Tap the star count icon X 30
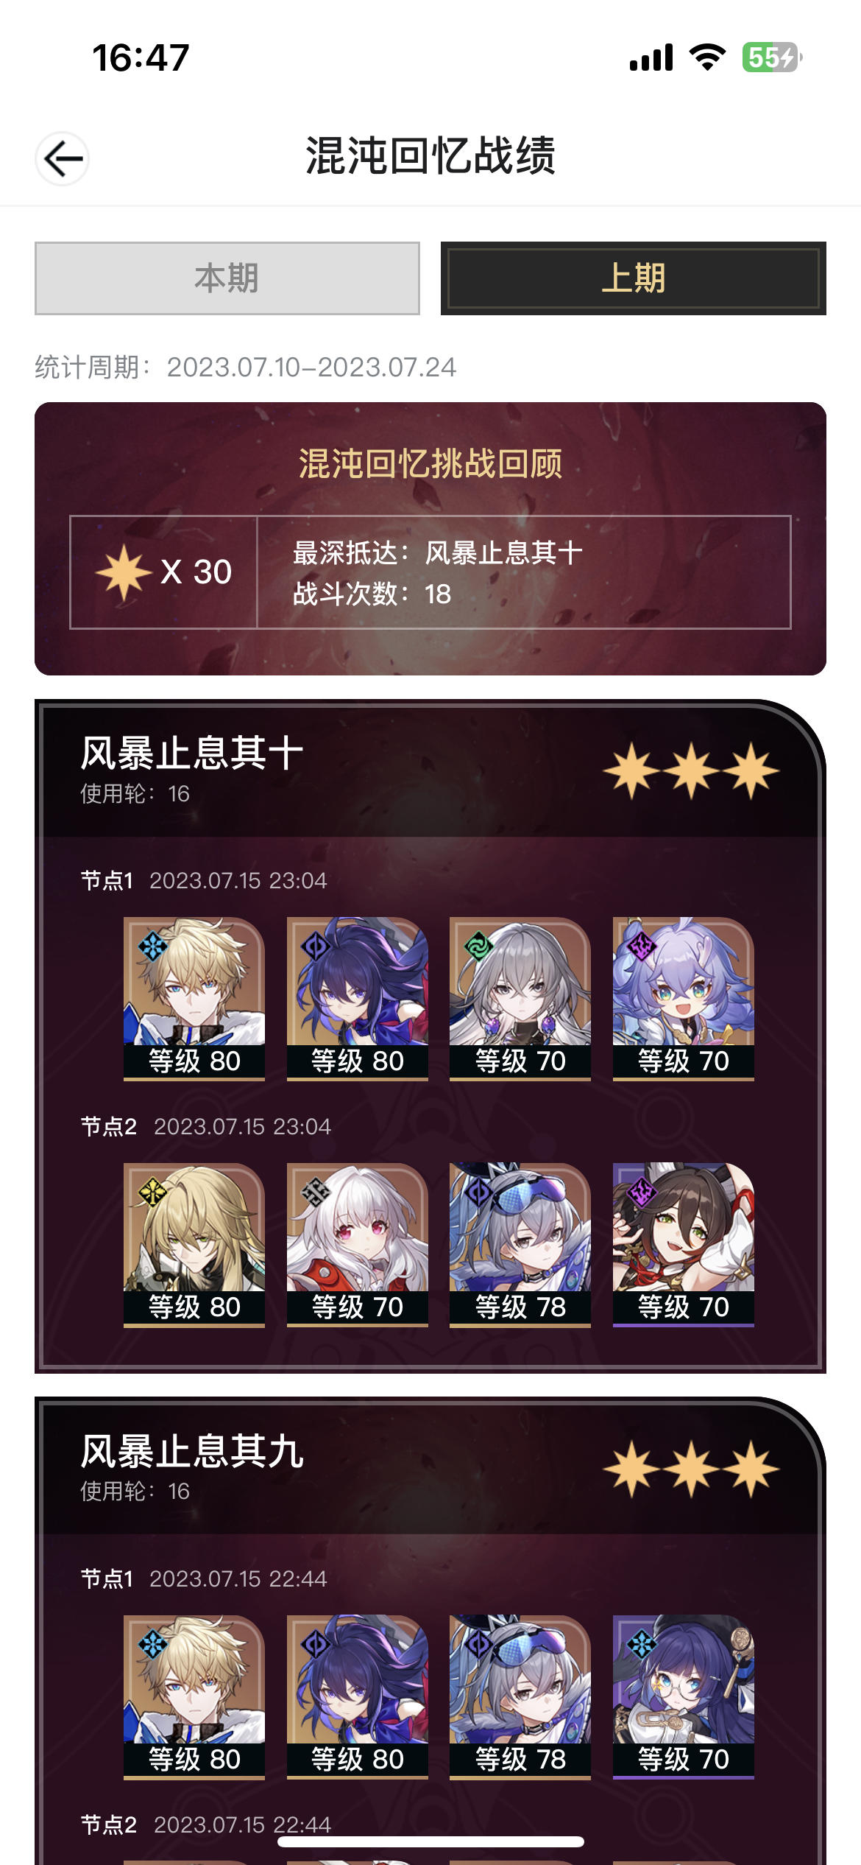This screenshot has width=861, height=1865. (124, 572)
